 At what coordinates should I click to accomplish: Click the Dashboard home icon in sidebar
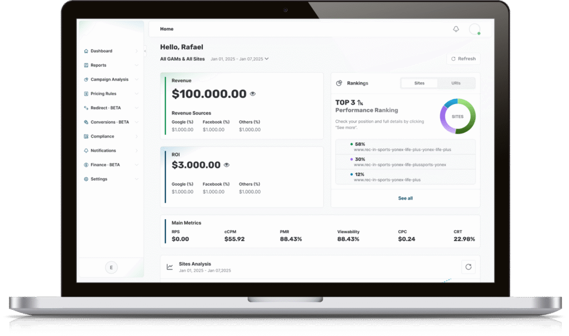point(86,51)
